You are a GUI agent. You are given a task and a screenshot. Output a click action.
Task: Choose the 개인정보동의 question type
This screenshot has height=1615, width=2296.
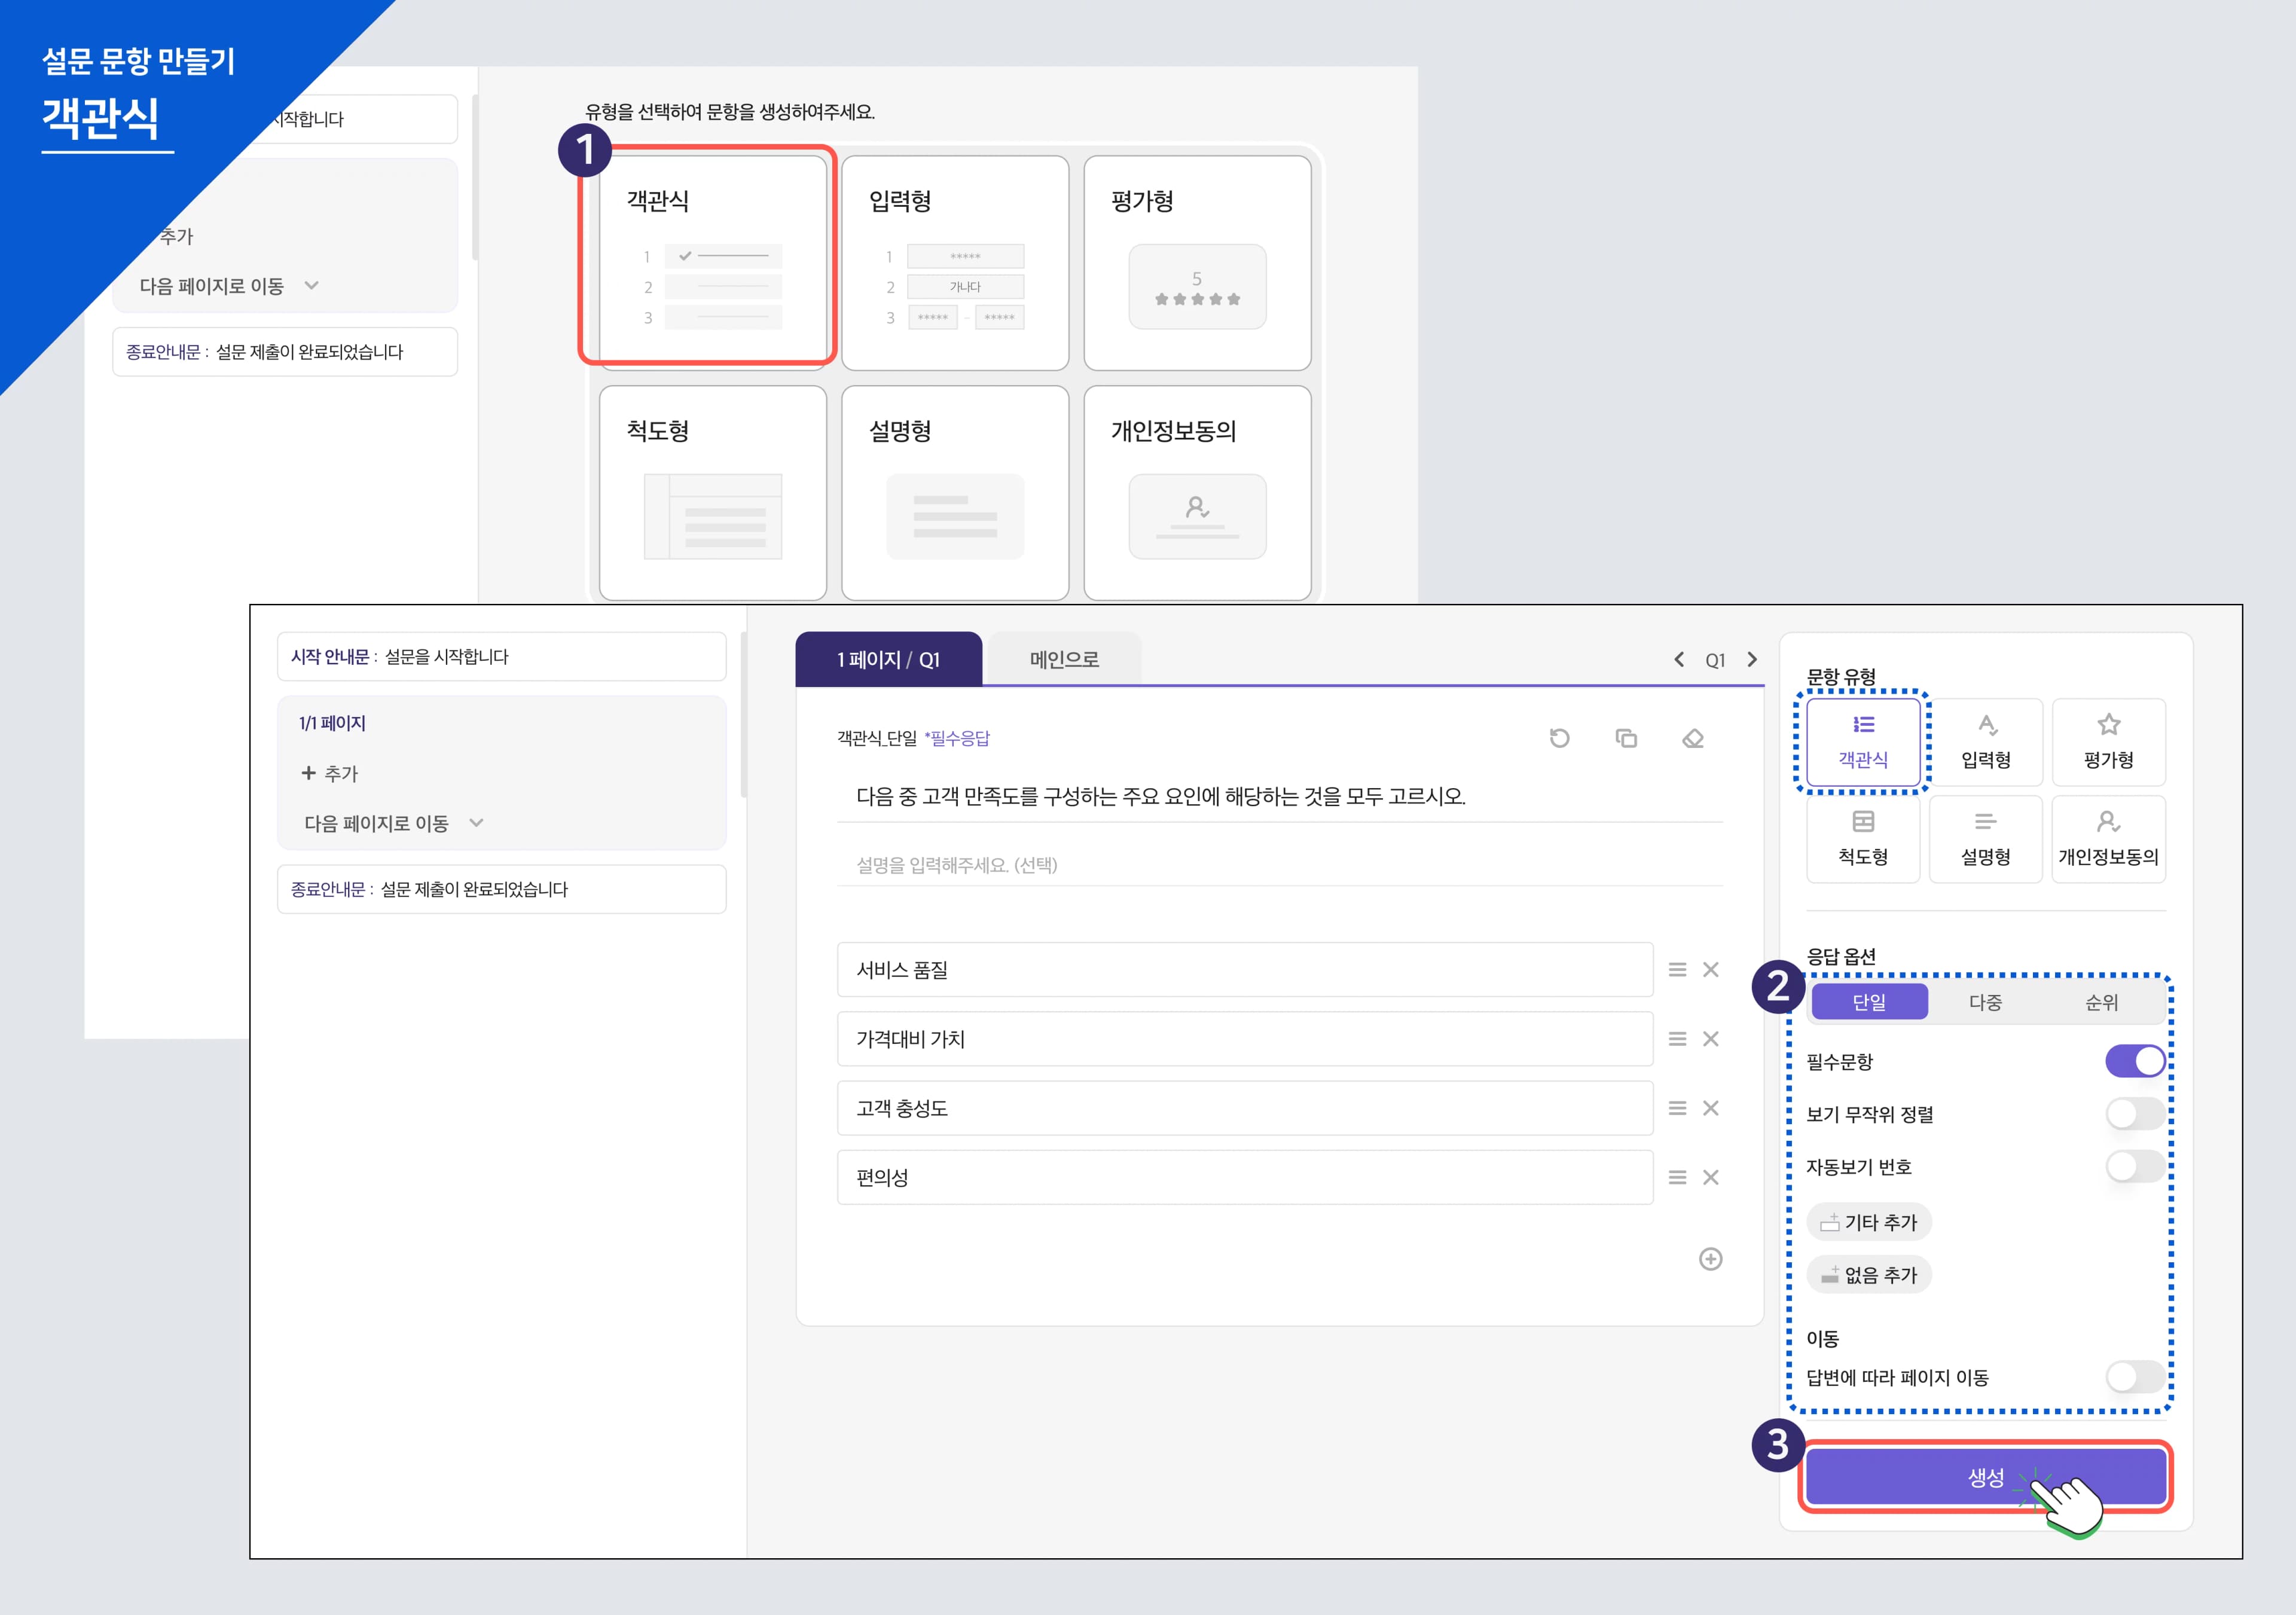(x=2108, y=839)
